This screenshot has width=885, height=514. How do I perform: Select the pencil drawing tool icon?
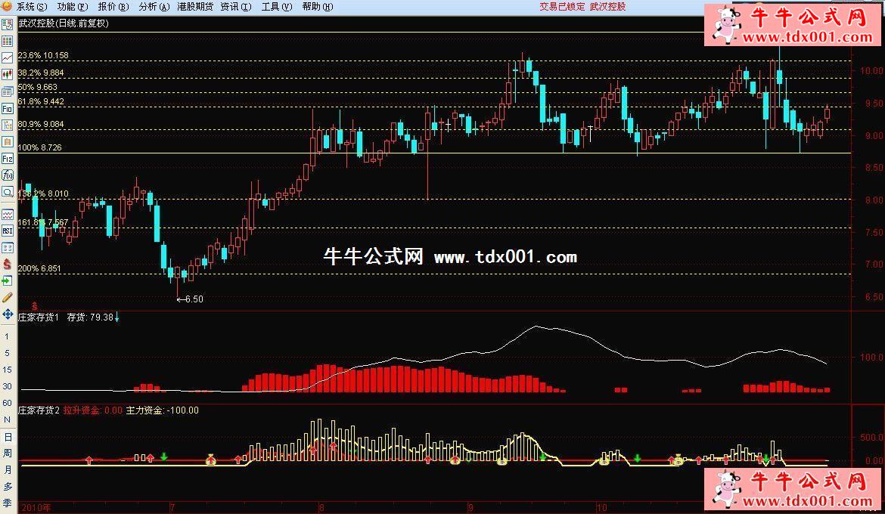click(x=8, y=297)
